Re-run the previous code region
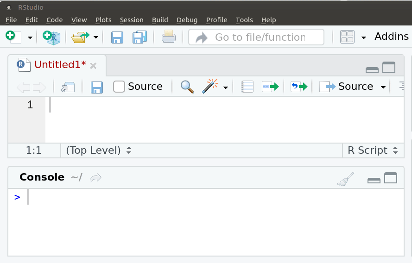Viewport: 412px width, 263px height. (x=299, y=87)
